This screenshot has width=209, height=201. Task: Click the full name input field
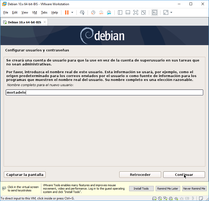(104, 92)
